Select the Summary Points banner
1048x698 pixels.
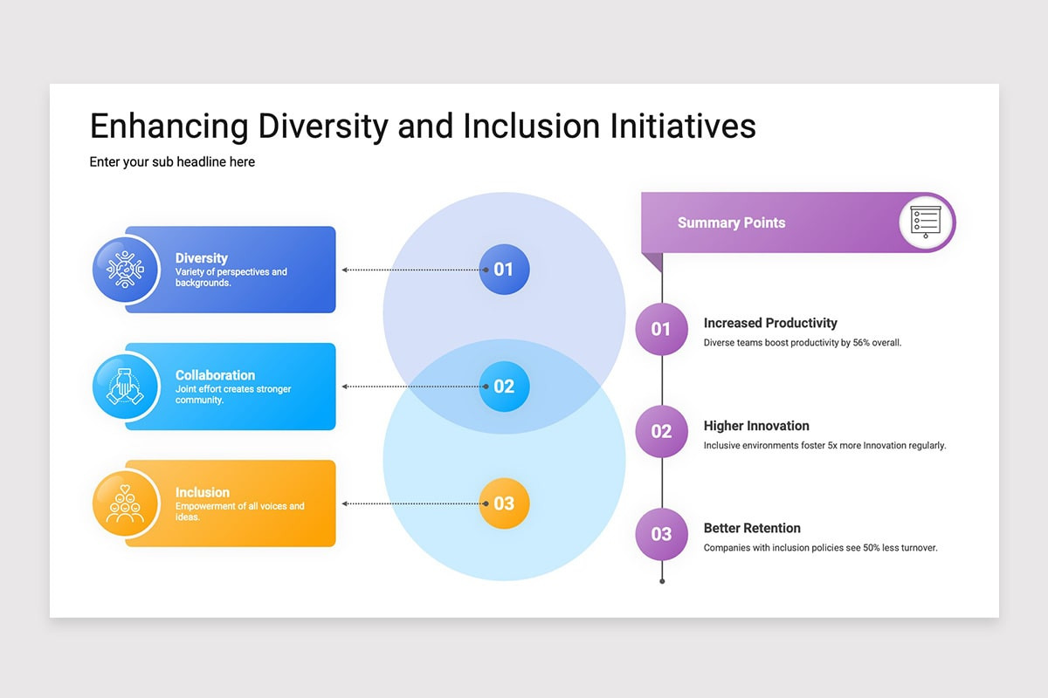[x=798, y=222]
